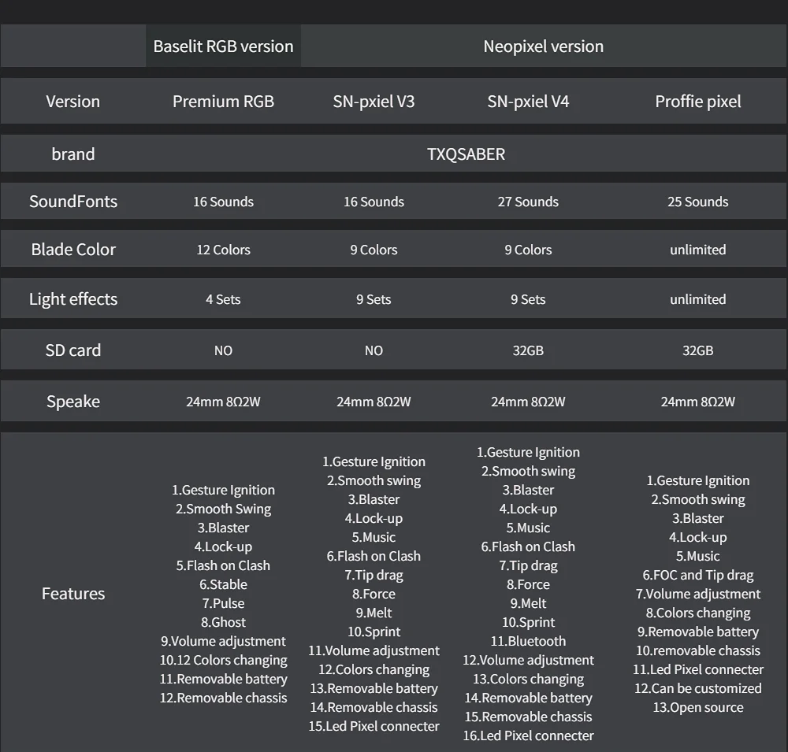
Task: Select the "11.Bluetooth" feature entry
Action: pyautogui.click(x=528, y=641)
